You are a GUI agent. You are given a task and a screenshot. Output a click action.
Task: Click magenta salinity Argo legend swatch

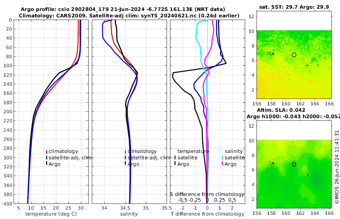pos(222,164)
